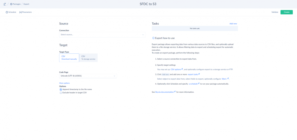Uncheck Append timestamp to the file name

pos(61,89)
